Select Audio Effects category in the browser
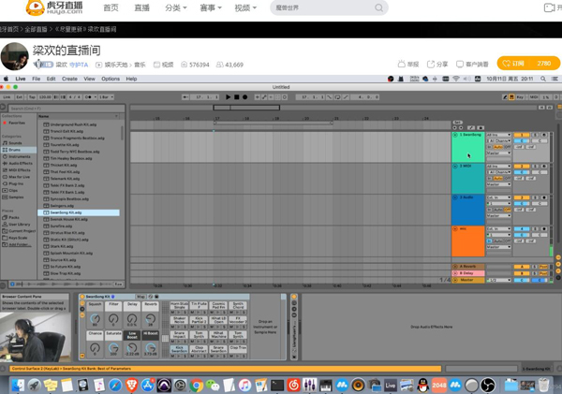Screen dimensions: 562x394 click(21, 164)
